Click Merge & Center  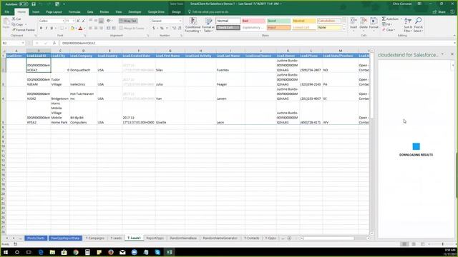click(x=132, y=29)
